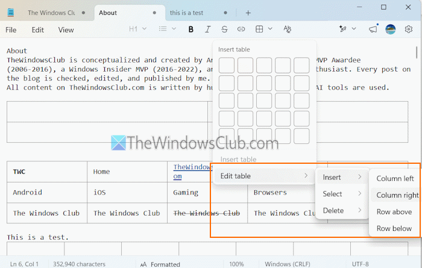The height and width of the screenshot is (268, 422).
Task: Add a new tab with plus button
Action: [x=248, y=13]
